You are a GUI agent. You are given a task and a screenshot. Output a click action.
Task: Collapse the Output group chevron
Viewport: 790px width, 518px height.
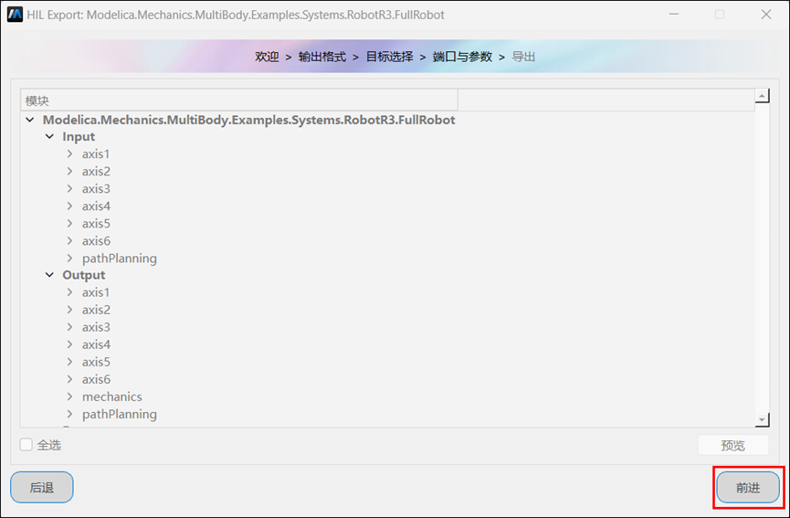[x=50, y=275]
